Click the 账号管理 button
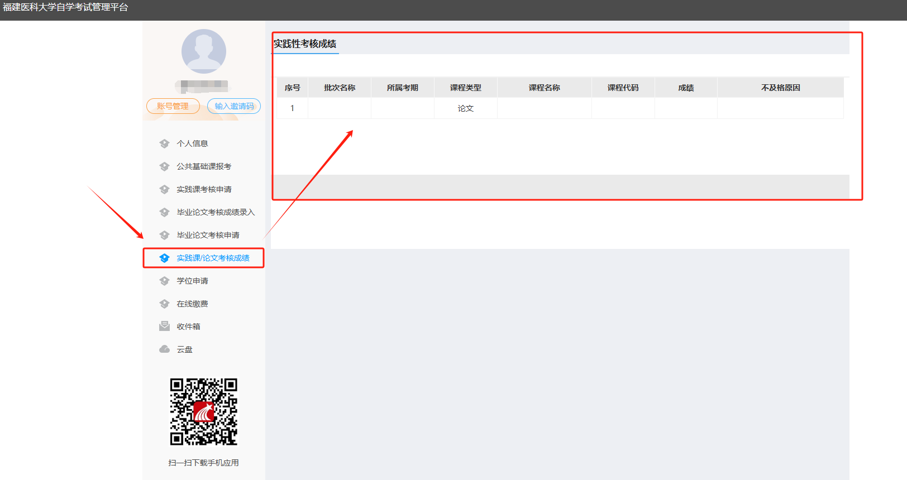 coord(173,106)
